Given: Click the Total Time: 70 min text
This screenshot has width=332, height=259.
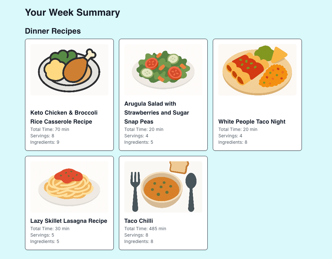Looking at the screenshot, I should point(50,129).
